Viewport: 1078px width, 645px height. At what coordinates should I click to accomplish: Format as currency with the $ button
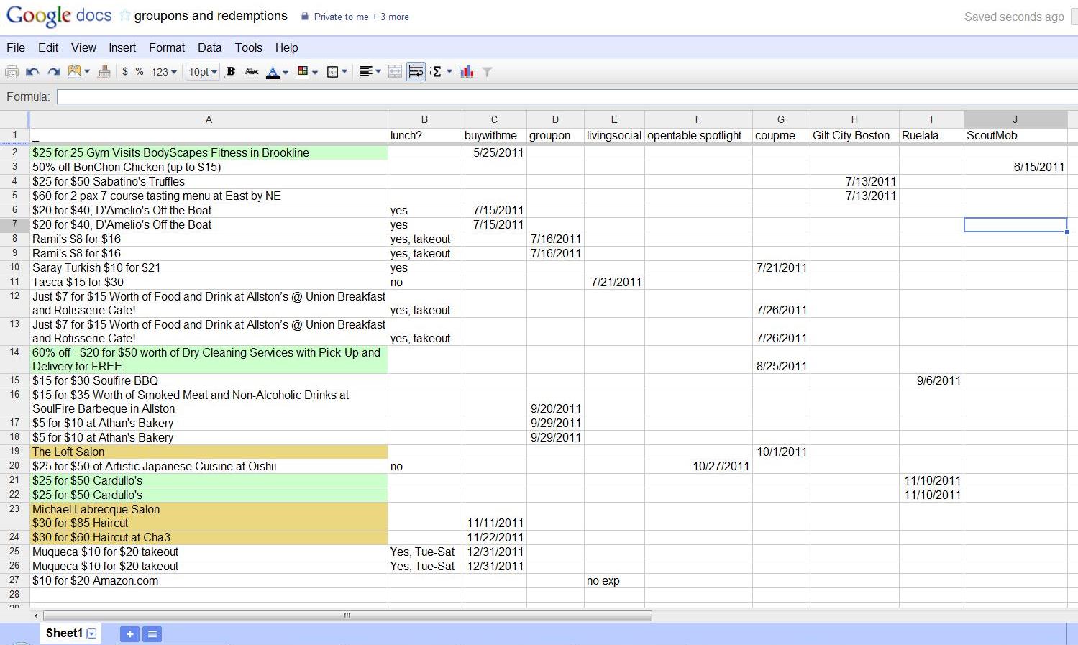(125, 72)
